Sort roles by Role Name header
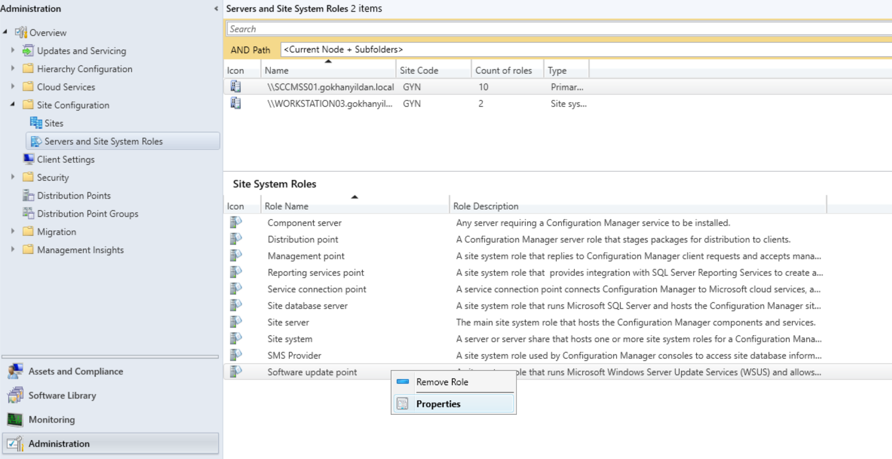 click(x=355, y=206)
